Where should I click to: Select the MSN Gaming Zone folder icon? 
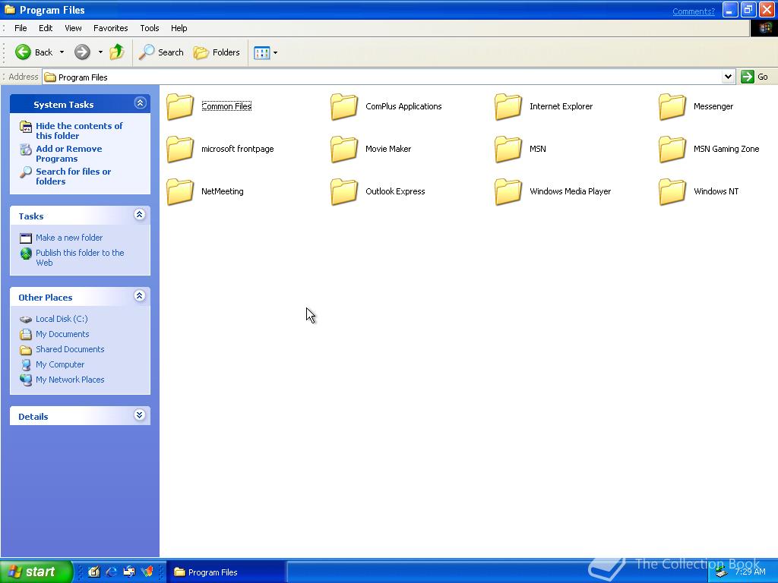[672, 150]
